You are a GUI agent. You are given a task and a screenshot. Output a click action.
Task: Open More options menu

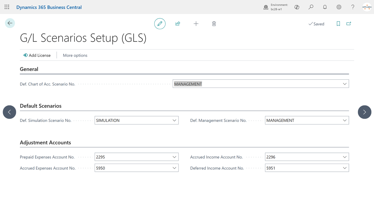(x=75, y=55)
